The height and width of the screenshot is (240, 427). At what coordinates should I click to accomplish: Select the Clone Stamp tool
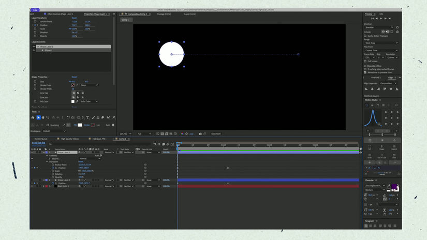coord(98,117)
